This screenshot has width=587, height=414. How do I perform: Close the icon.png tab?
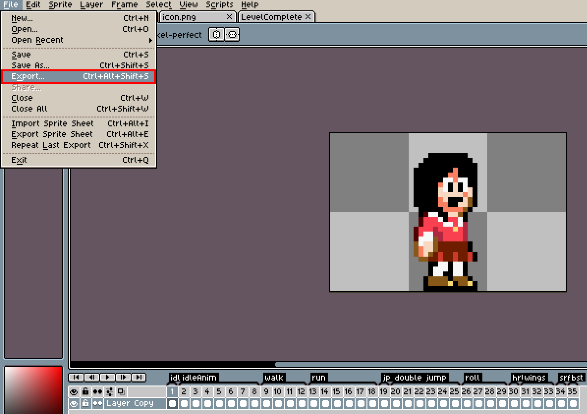coord(229,17)
